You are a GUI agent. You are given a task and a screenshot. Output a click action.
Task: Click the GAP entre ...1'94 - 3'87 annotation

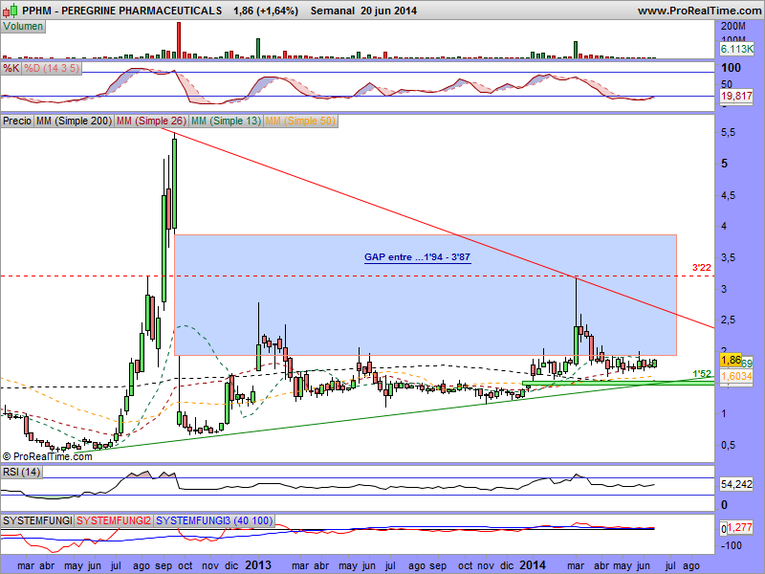[x=417, y=257]
